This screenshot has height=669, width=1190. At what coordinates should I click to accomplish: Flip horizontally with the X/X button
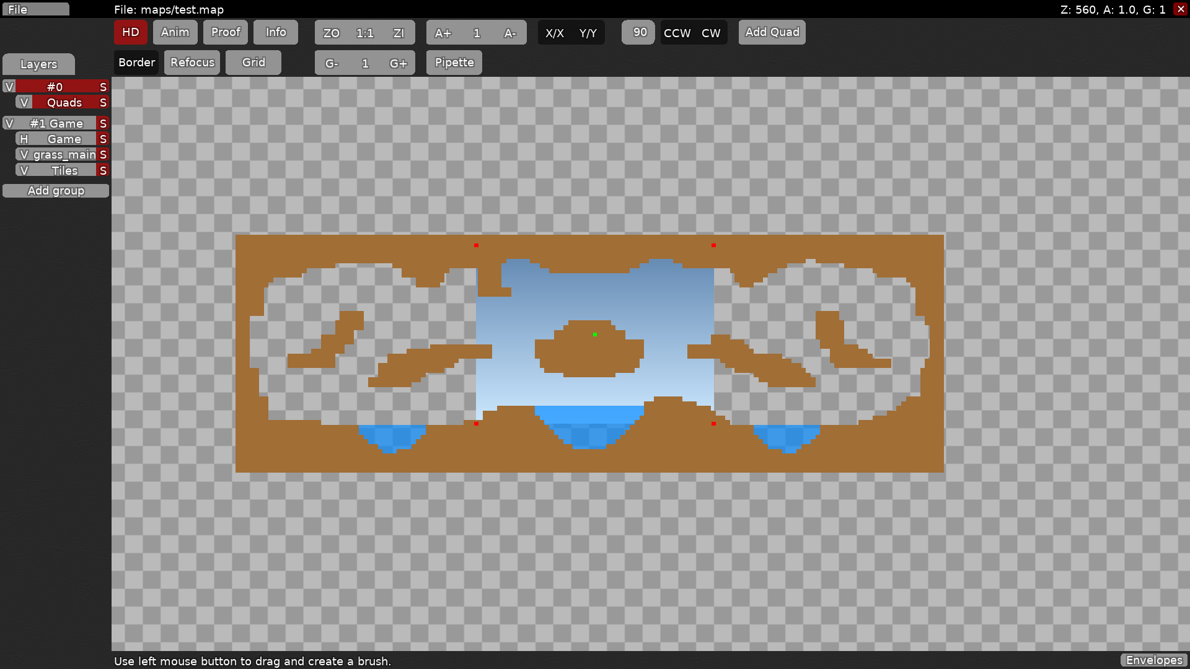555,33
